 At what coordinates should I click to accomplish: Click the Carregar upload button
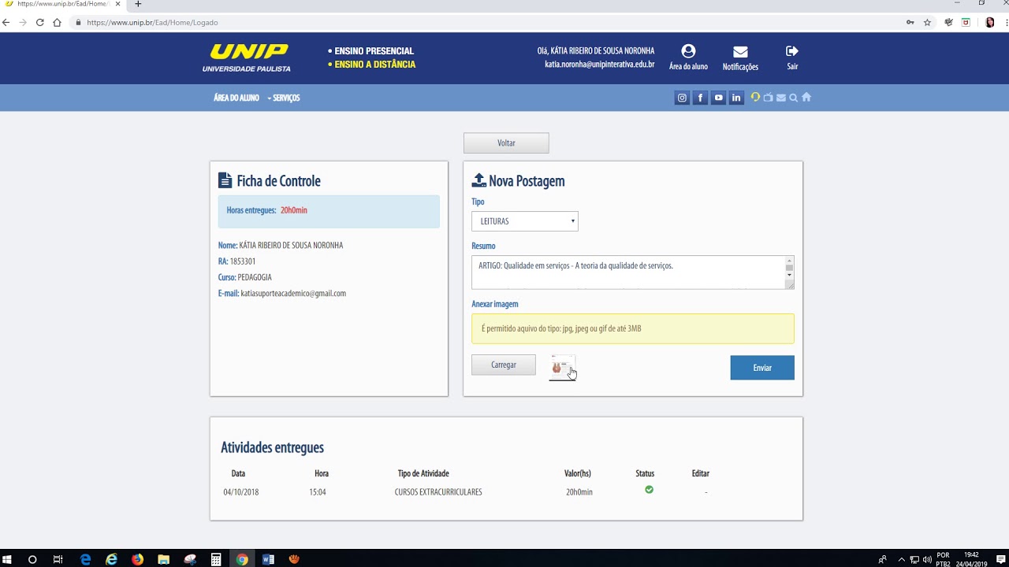click(504, 365)
